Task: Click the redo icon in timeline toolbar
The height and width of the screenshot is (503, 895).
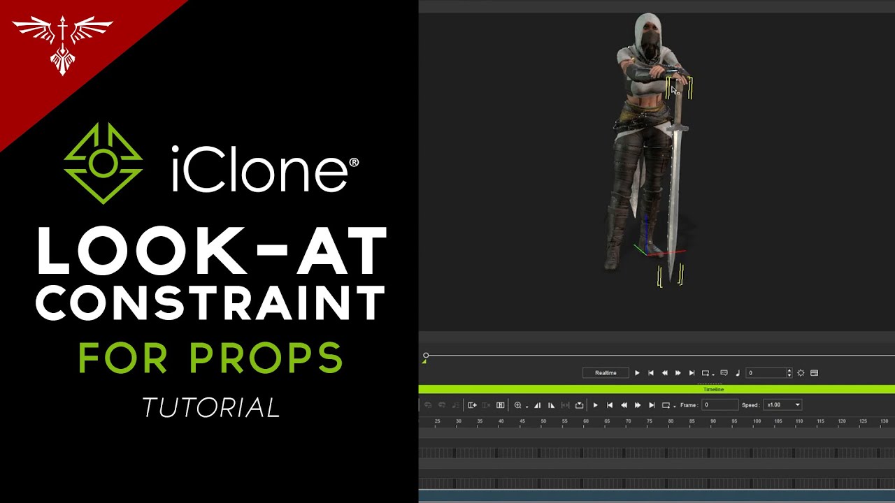Action: [x=442, y=405]
